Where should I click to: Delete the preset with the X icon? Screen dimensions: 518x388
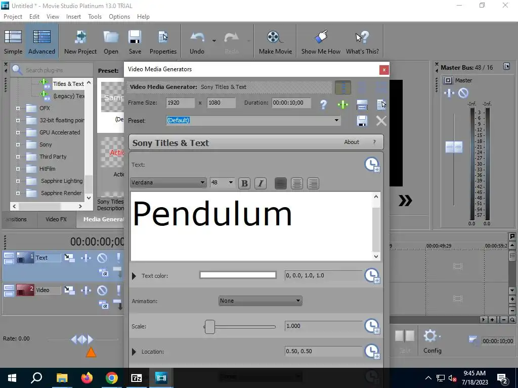point(381,121)
